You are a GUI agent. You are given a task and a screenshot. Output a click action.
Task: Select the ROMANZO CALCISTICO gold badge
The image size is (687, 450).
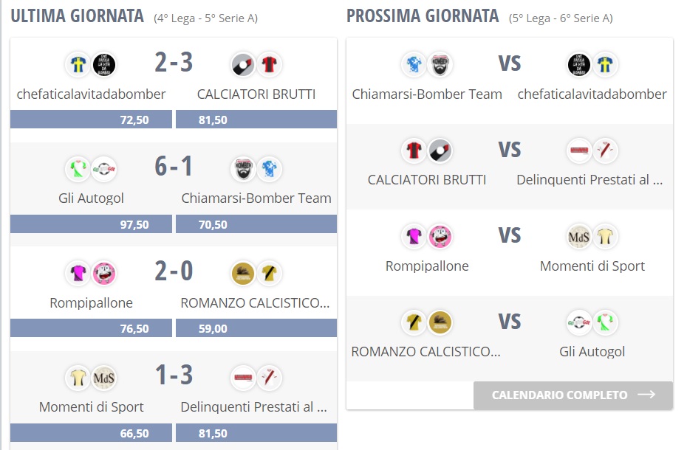242,273
